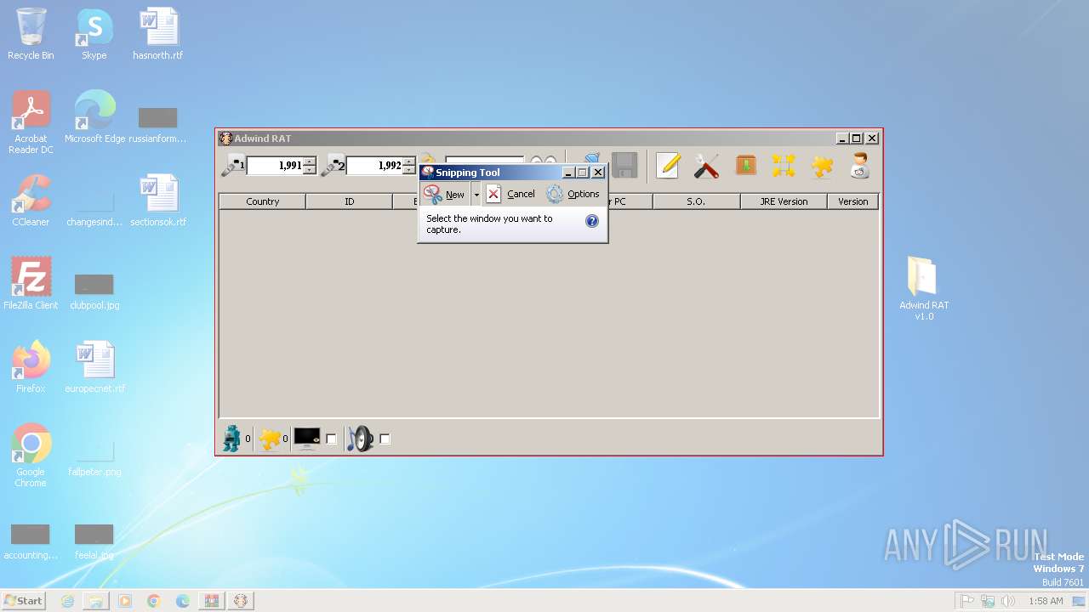This screenshot has width=1089, height=612.
Task: Open the fallpeter.png file
Action: [94, 456]
